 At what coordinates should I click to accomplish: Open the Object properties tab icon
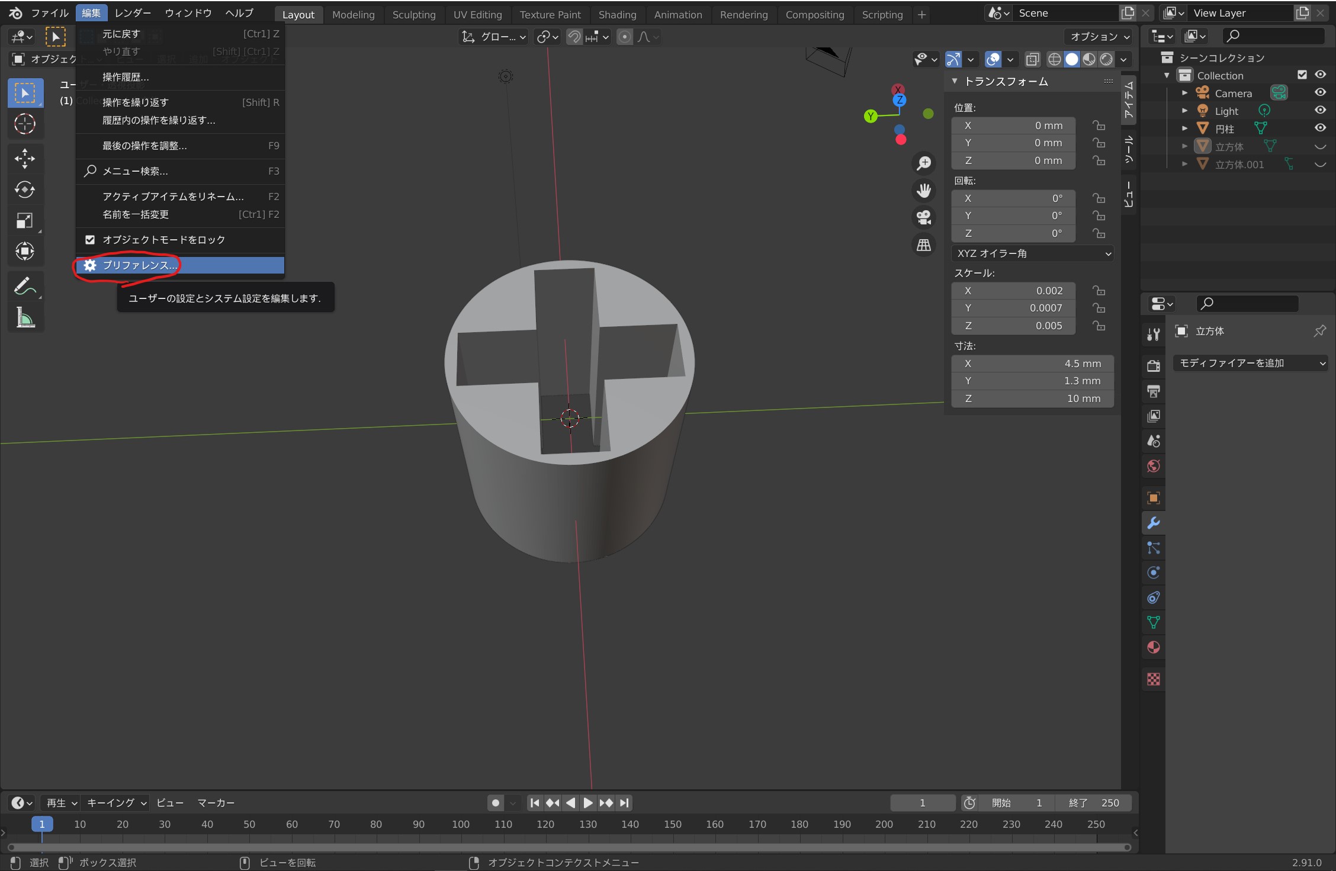pyautogui.click(x=1153, y=498)
